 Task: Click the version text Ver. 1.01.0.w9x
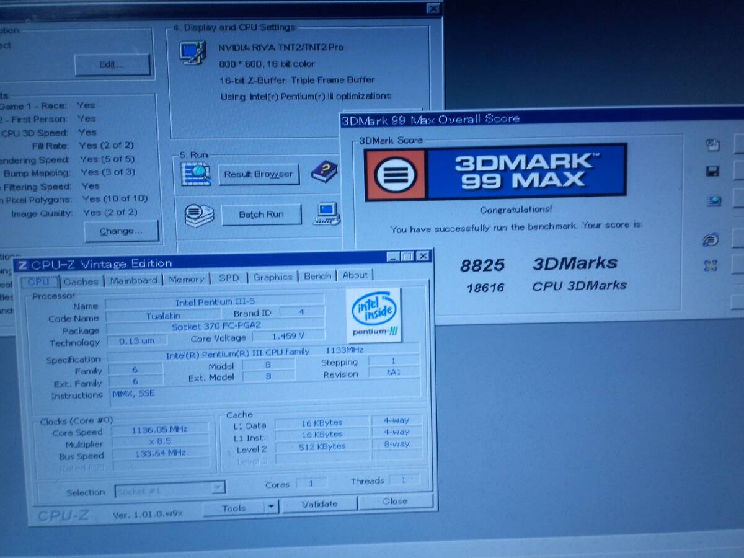(148, 515)
